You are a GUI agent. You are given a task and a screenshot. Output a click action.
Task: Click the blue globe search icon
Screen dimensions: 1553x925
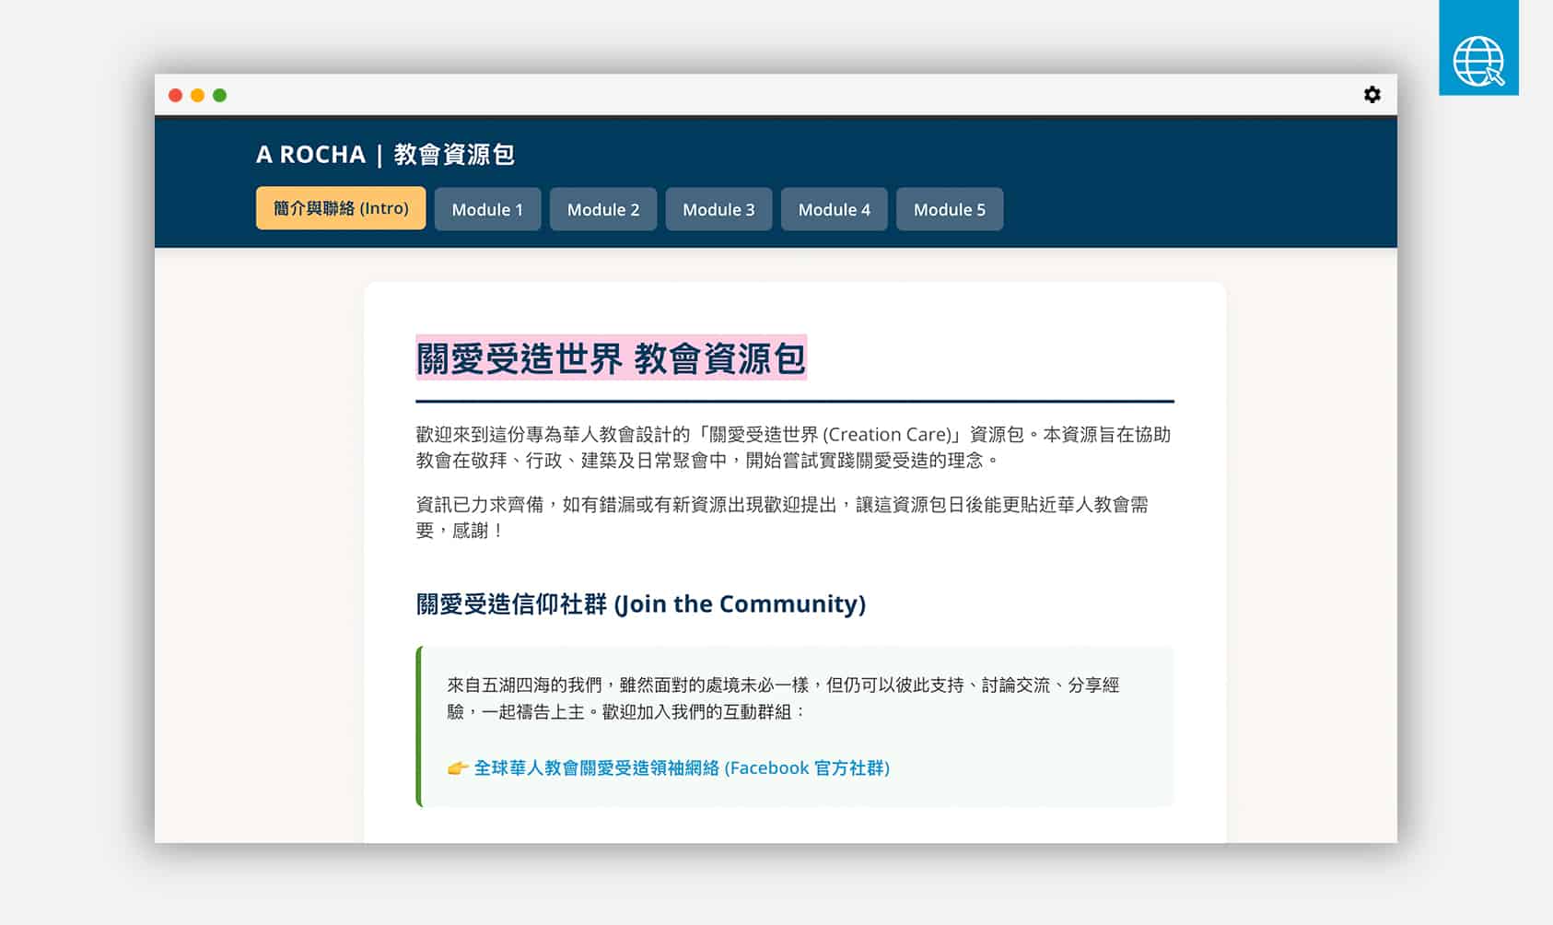coord(1478,49)
